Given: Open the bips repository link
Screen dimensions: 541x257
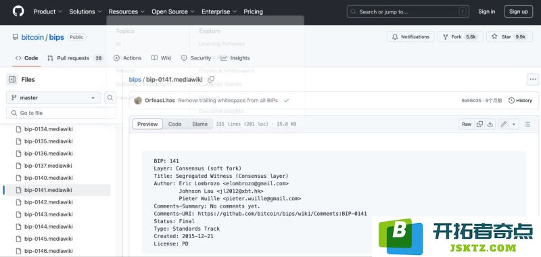Looking at the screenshot, I should click(x=57, y=37).
